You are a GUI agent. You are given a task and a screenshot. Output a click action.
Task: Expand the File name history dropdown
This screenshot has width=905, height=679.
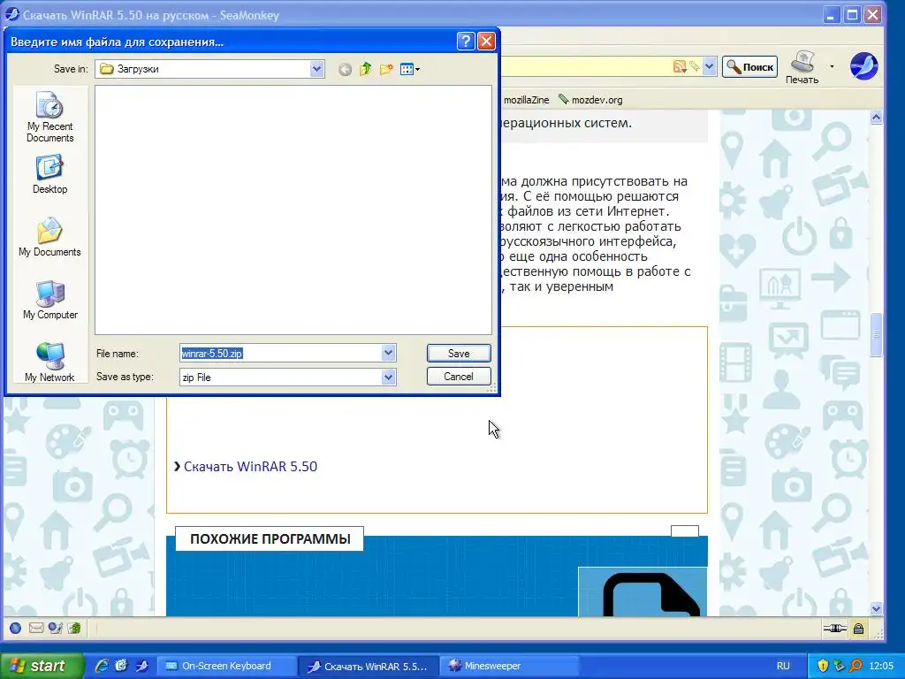(x=389, y=353)
